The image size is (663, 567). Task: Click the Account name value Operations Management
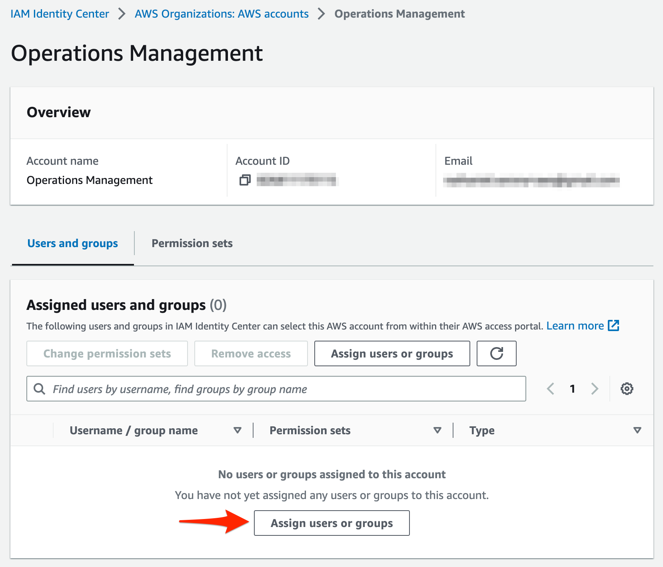coord(90,180)
